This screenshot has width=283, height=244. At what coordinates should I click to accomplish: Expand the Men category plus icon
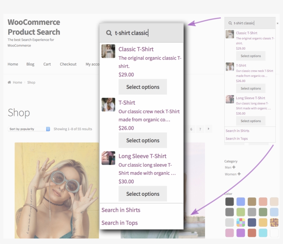(x=234, y=167)
